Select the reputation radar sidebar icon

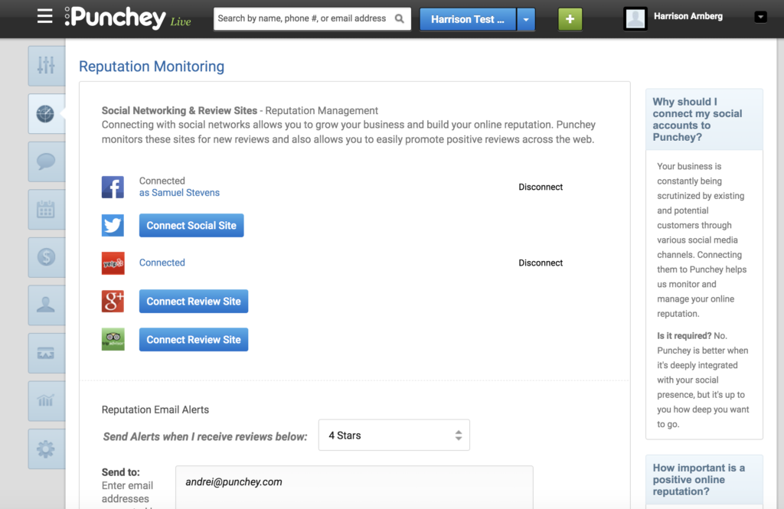pyautogui.click(x=45, y=113)
